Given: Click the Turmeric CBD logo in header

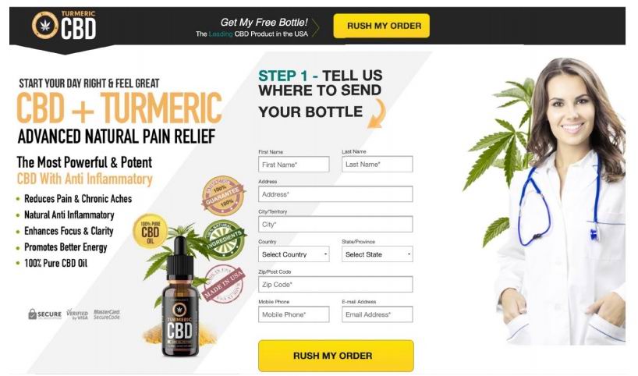Looking at the screenshot, I should tap(64, 25).
